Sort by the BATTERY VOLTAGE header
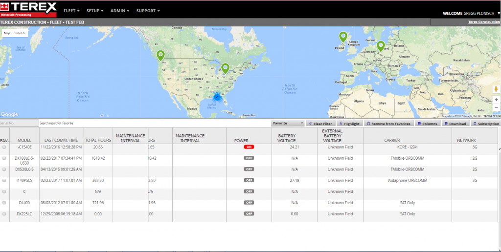 (x=287, y=138)
